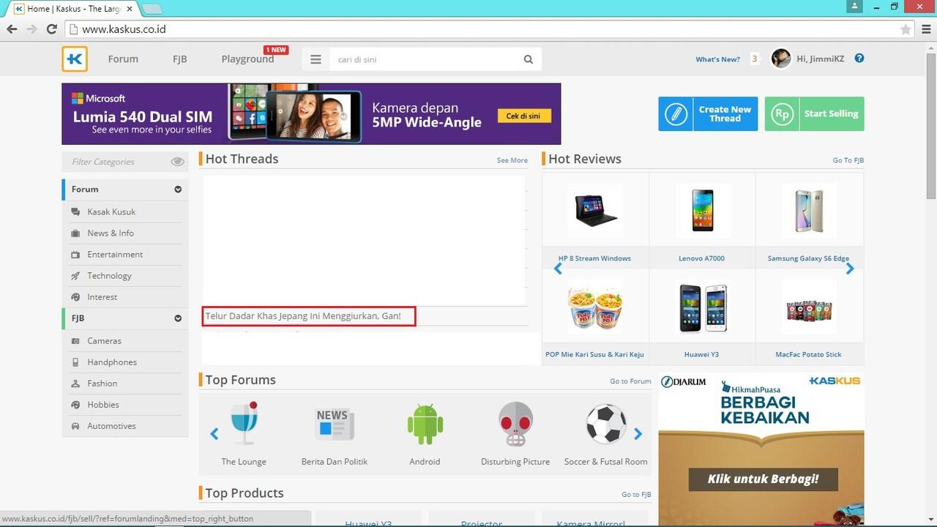Open Berita Dan Politik news icon

(335, 424)
